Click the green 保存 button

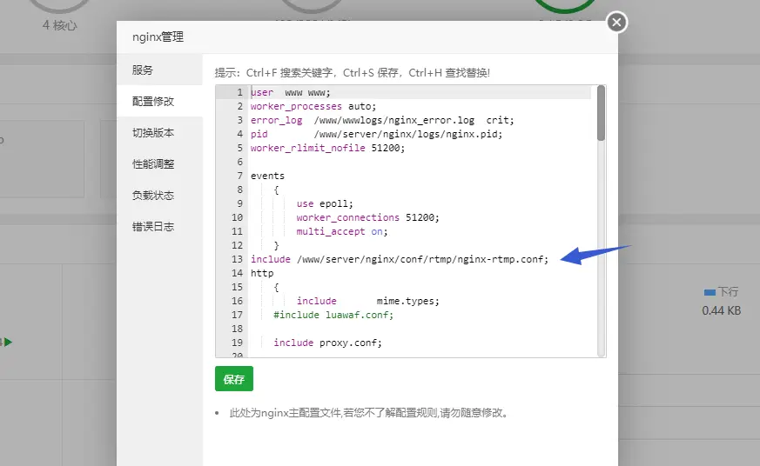pyautogui.click(x=233, y=379)
